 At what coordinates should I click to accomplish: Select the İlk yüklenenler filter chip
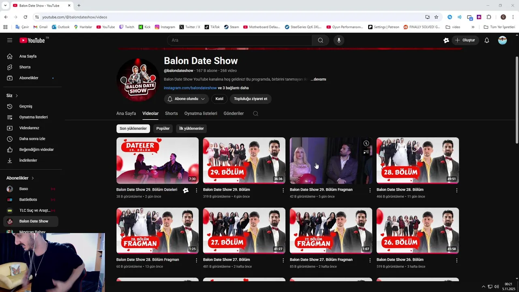click(191, 129)
